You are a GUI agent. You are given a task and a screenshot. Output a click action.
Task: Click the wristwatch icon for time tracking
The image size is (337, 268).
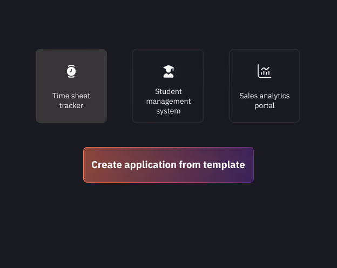[71, 71]
